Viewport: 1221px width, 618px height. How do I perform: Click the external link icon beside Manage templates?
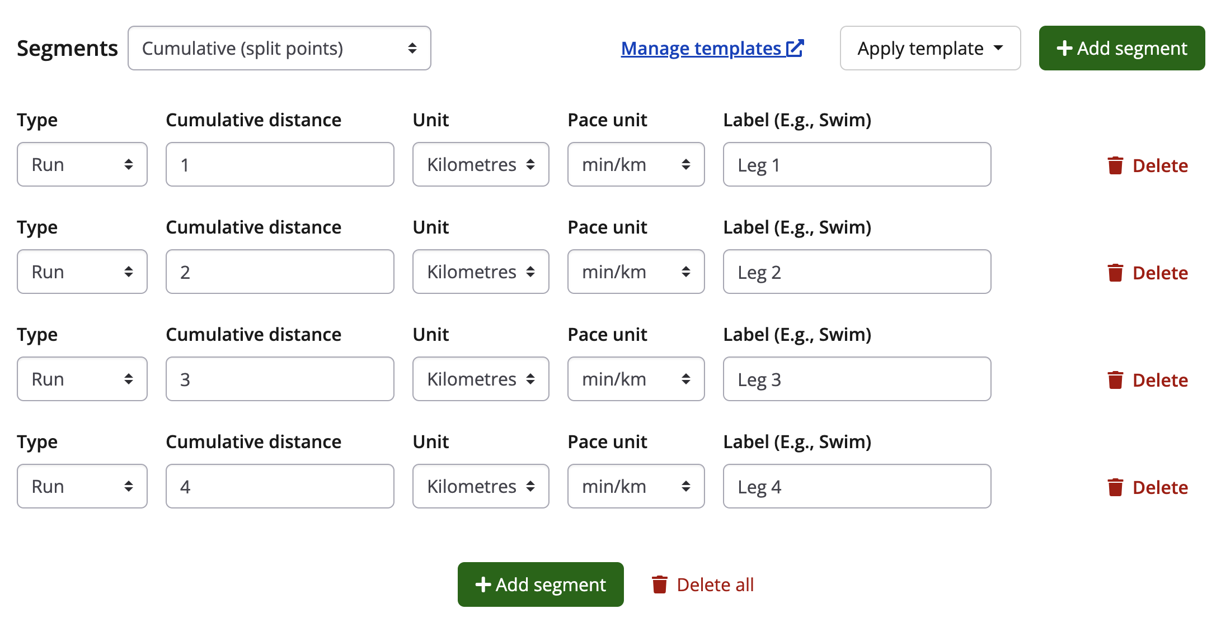coord(795,49)
